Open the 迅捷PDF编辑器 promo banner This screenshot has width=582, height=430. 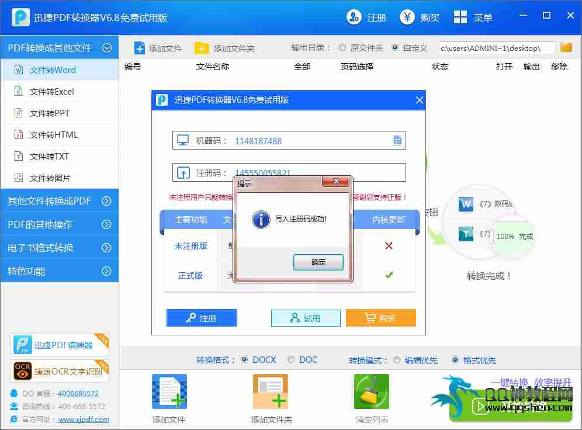(x=60, y=345)
